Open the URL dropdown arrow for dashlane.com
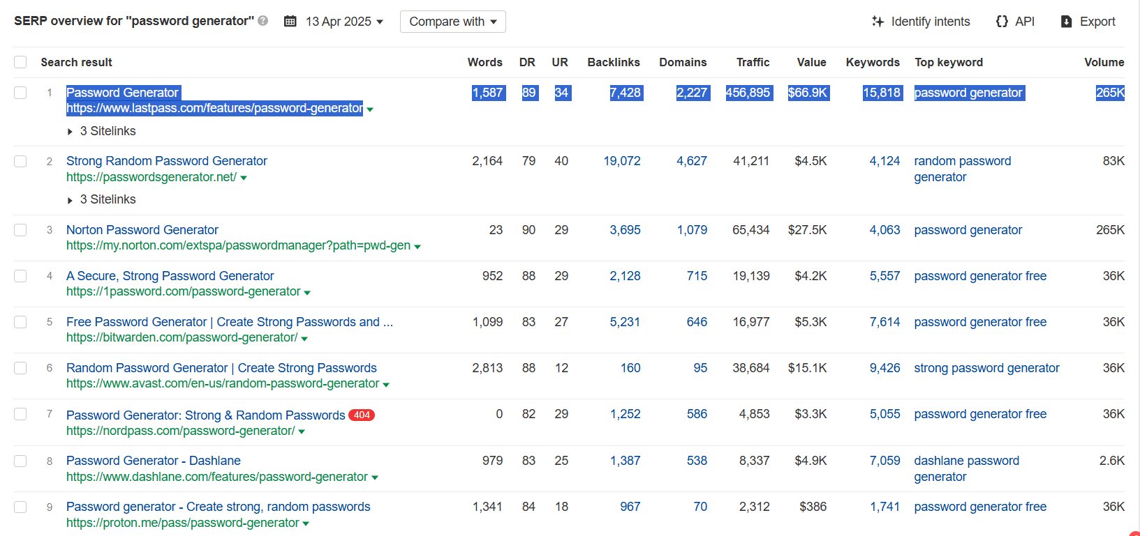Screen dimensions: 1140x536 point(375,478)
